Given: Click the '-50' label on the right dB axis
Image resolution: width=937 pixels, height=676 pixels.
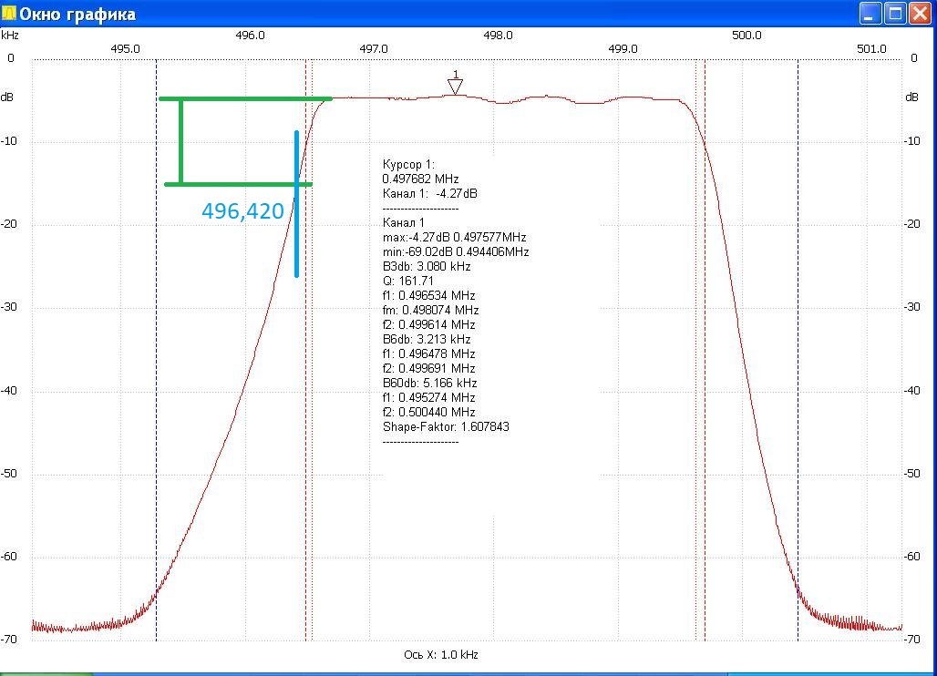Looking at the screenshot, I should click(911, 474).
